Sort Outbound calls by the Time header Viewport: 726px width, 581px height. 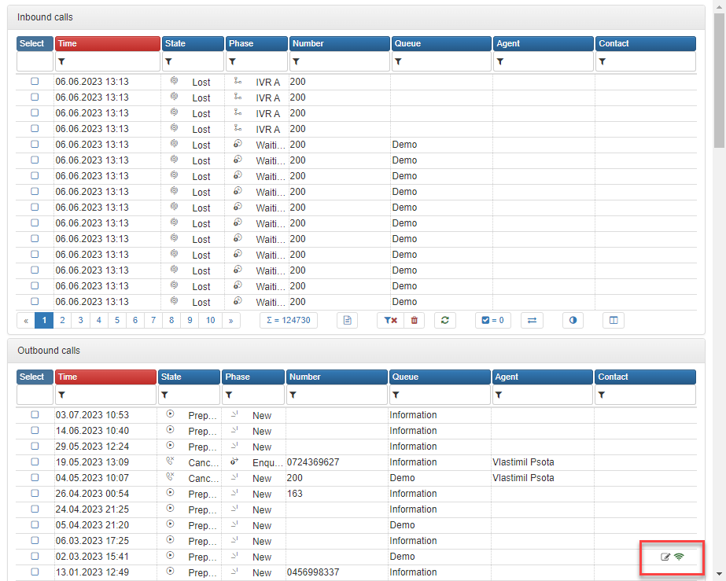coord(105,377)
